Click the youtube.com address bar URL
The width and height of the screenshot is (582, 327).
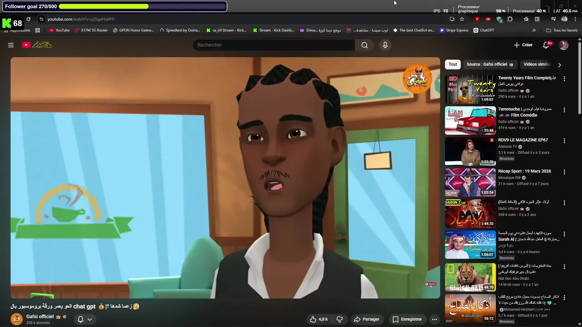pyautogui.click(x=81, y=19)
